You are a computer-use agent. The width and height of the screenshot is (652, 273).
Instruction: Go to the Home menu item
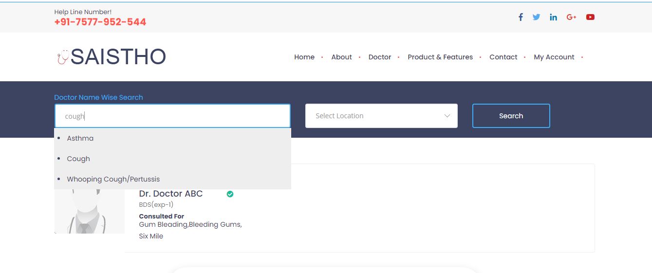[304, 57]
